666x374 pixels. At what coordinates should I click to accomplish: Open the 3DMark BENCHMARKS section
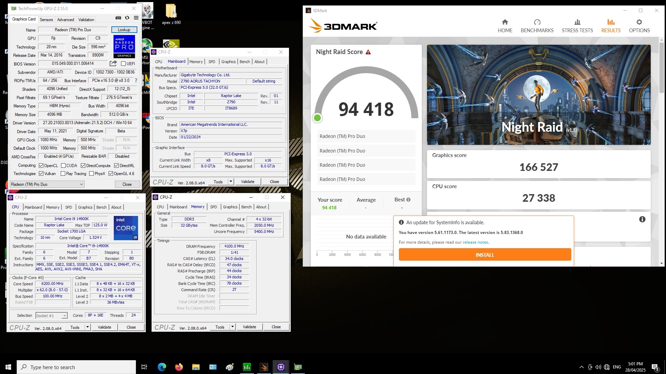point(537,26)
